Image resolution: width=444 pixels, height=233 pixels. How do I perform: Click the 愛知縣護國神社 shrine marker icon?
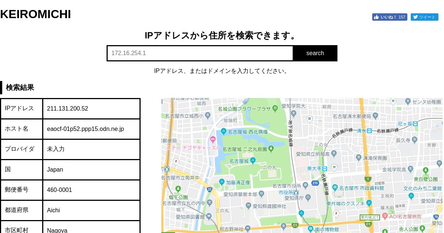click(x=248, y=205)
